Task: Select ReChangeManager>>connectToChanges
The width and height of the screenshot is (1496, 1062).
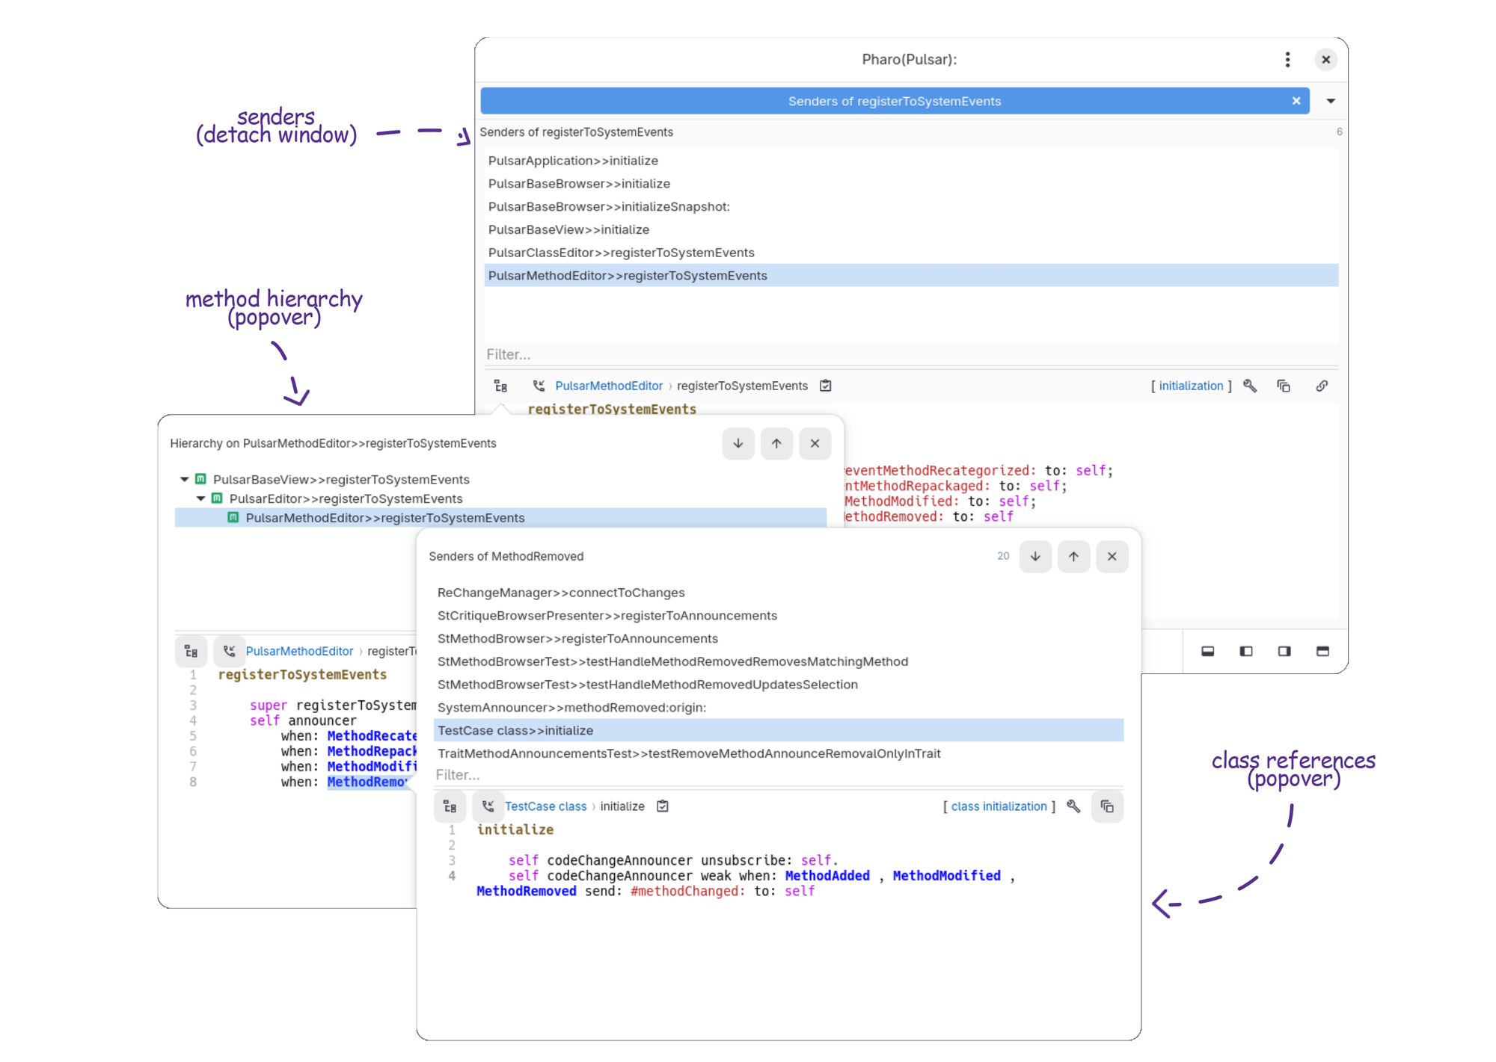Action: click(x=778, y=593)
